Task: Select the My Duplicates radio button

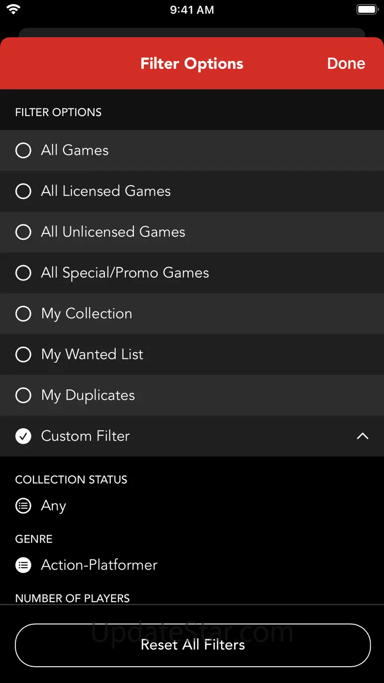Action: [x=23, y=395]
